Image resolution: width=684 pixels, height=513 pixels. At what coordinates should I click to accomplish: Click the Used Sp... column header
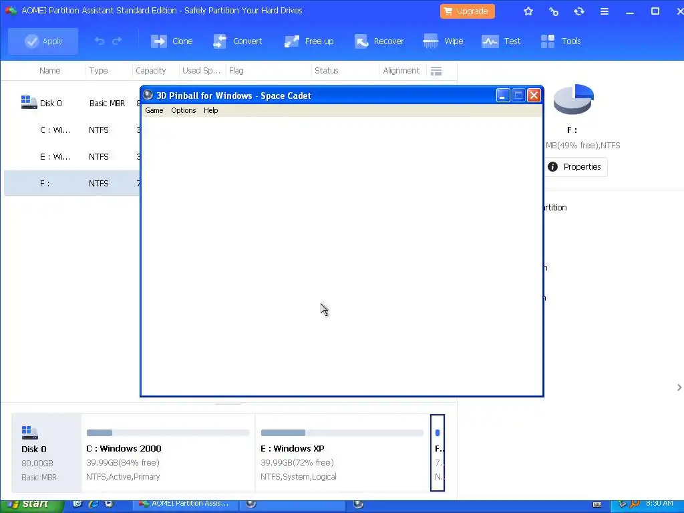click(x=201, y=71)
